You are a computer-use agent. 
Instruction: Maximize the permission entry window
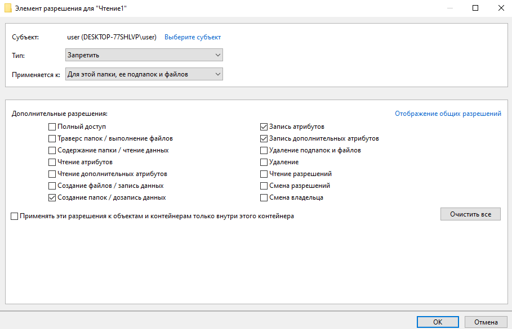click(x=475, y=8)
